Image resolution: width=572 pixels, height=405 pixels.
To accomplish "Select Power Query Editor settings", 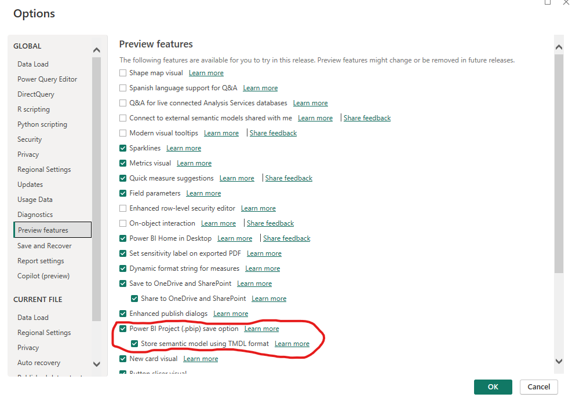I will (x=47, y=79).
